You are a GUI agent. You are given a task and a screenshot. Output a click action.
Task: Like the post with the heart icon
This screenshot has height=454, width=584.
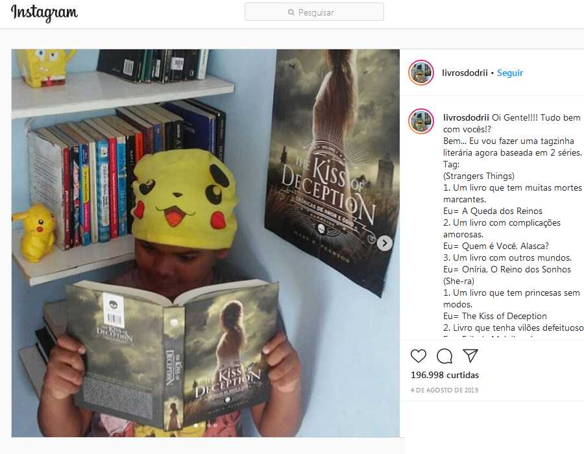[x=419, y=356]
